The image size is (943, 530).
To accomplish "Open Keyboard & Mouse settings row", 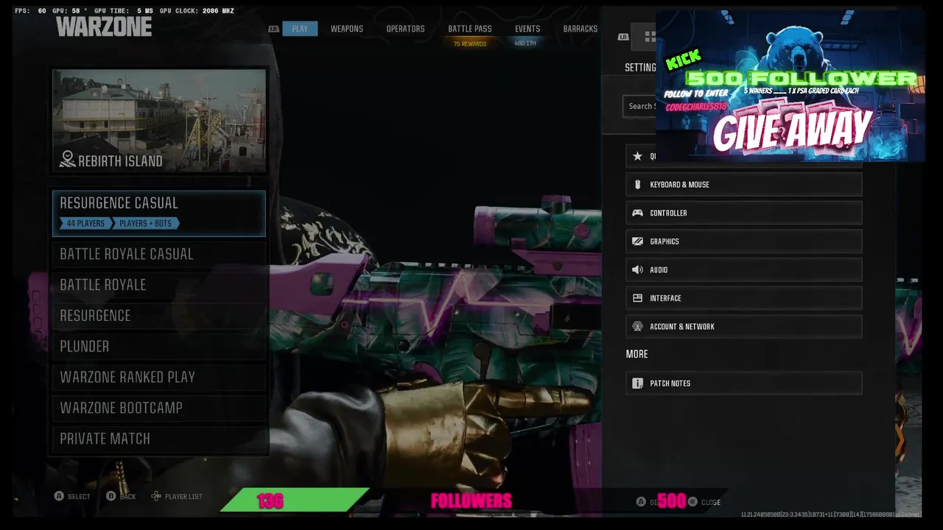I will 744,185.
